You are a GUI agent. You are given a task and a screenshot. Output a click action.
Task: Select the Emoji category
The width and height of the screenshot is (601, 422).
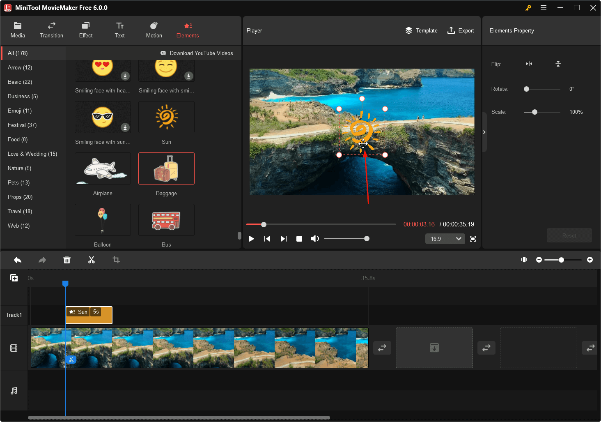[x=19, y=111]
